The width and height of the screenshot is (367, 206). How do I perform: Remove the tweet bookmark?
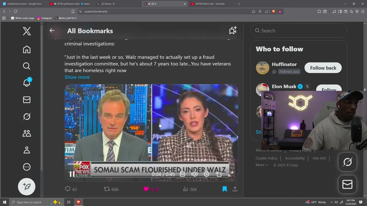(225, 189)
